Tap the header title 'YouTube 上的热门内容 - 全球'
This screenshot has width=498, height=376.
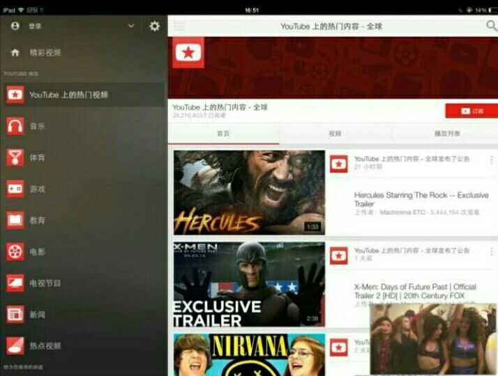[x=331, y=26]
